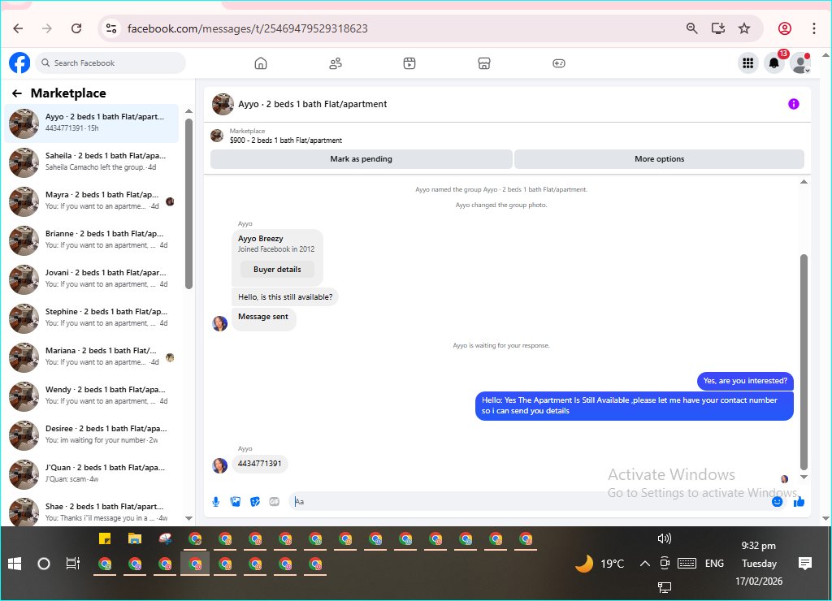This screenshot has height=601, width=832.
Task: Open the Jovani conversation
Action: (92, 279)
